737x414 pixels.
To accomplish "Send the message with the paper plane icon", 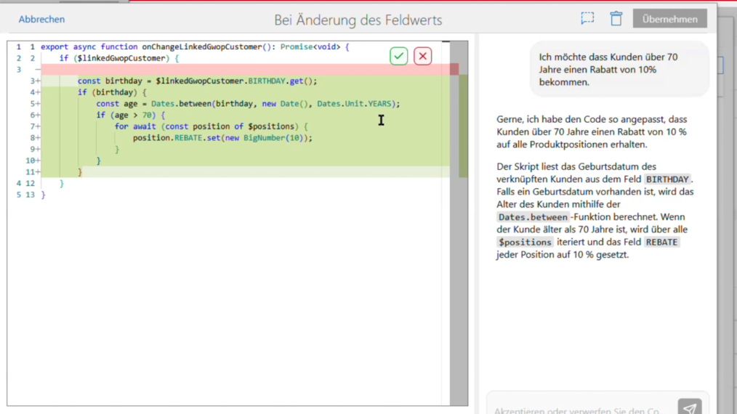I will 689,408.
